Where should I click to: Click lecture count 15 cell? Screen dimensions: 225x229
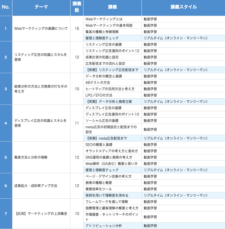click(x=77, y=28)
